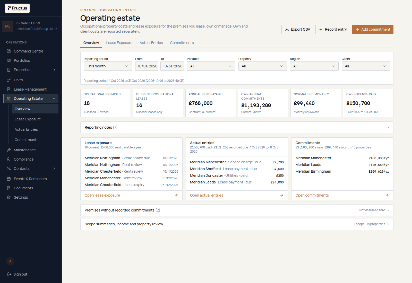Click the From date field
412x283 pixels.
(x=147, y=66)
